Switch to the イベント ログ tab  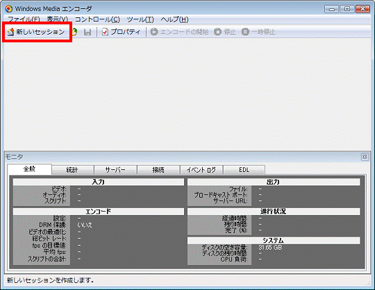click(201, 170)
